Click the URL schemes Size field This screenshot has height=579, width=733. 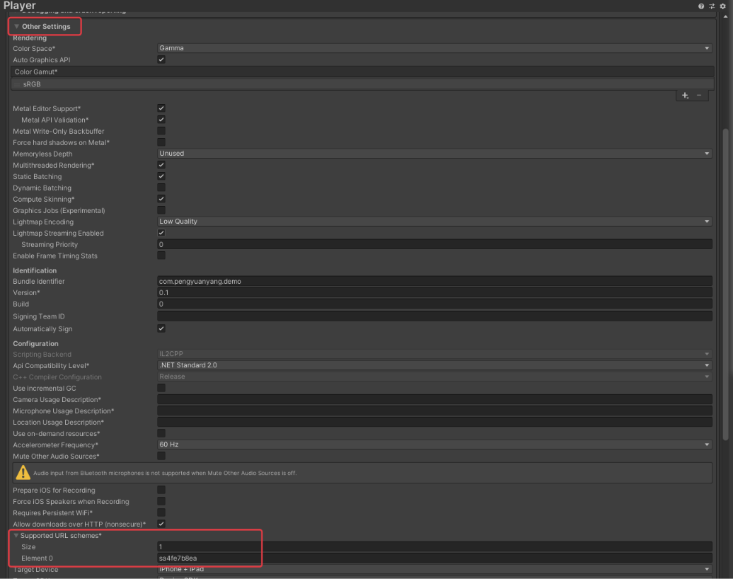point(434,546)
